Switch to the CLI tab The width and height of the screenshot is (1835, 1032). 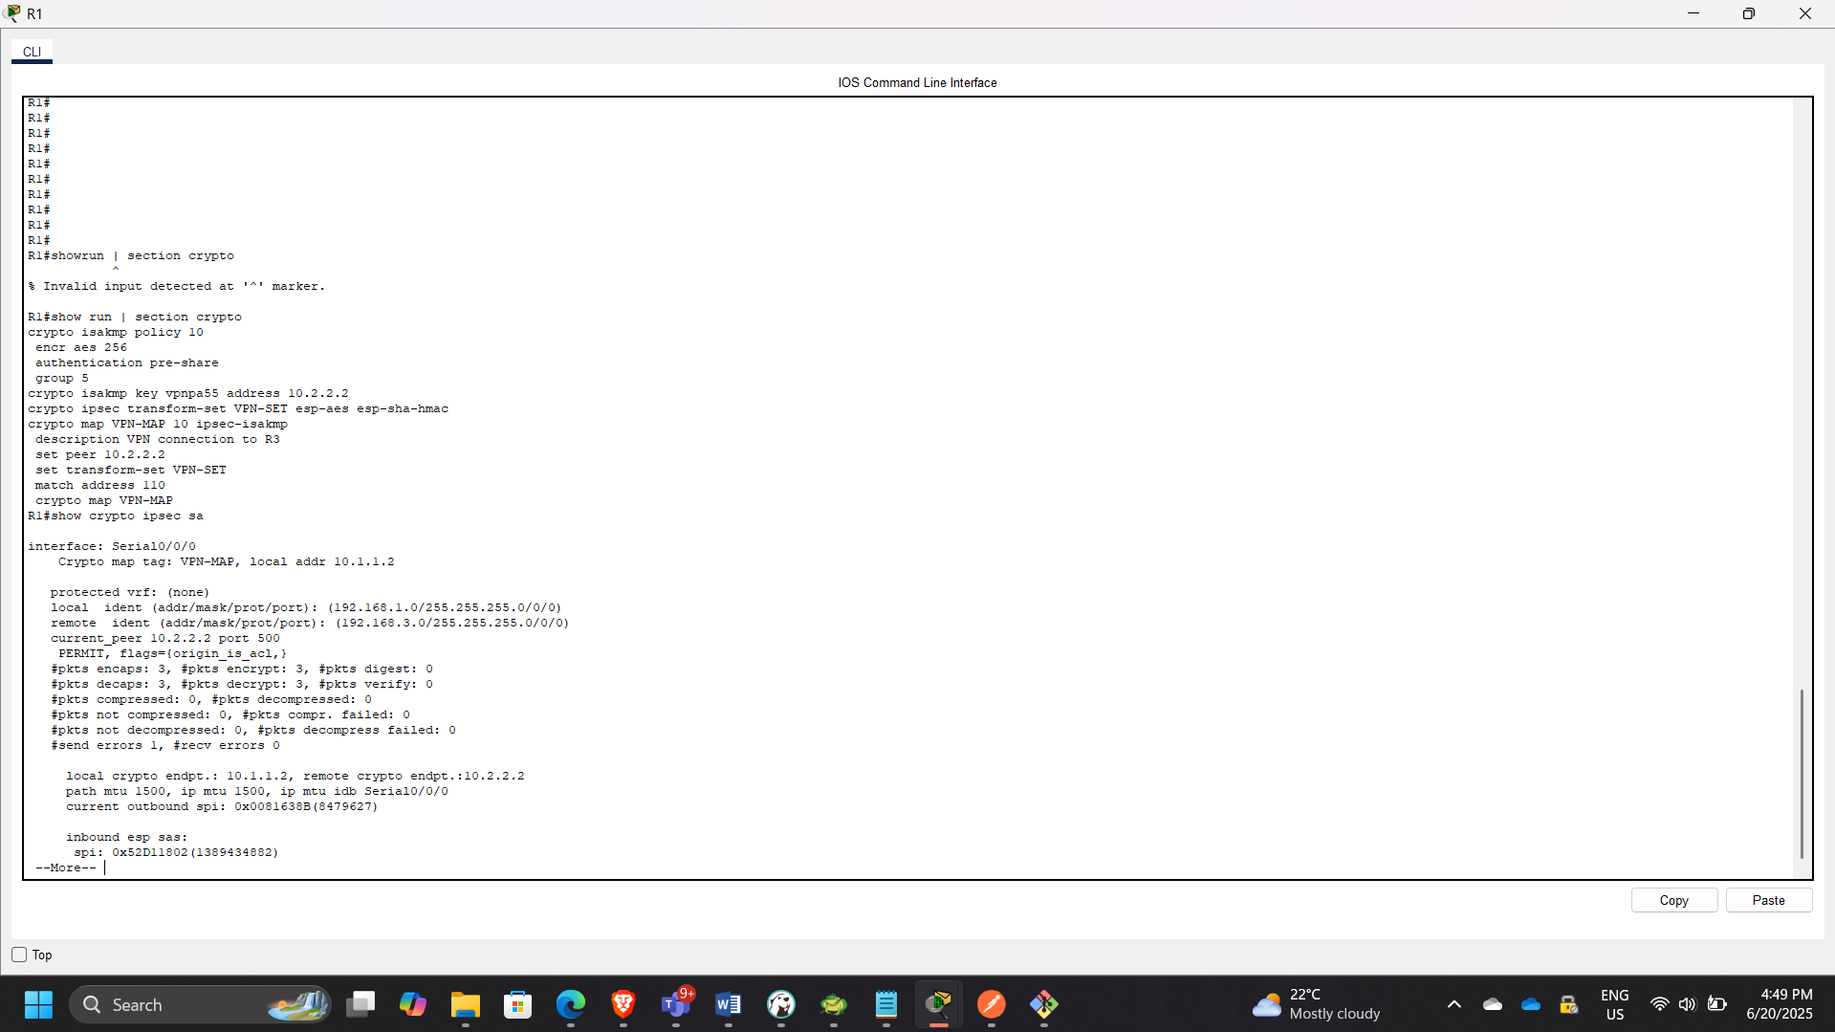(x=32, y=52)
